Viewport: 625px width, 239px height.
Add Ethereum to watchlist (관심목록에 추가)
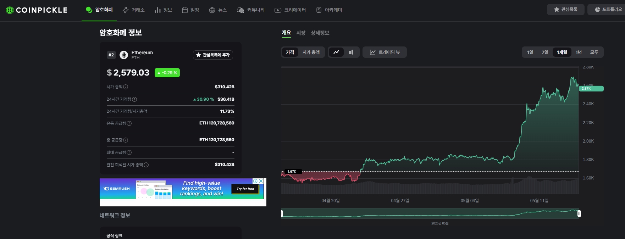pyautogui.click(x=213, y=55)
